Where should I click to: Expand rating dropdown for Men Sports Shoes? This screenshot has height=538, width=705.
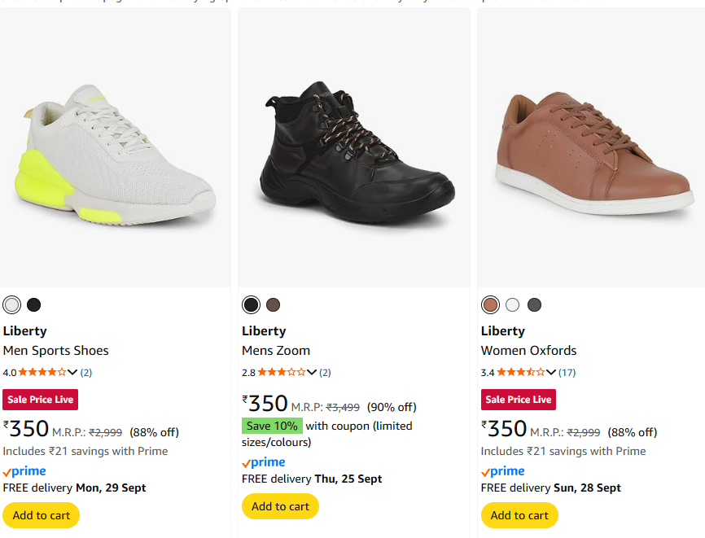(72, 373)
